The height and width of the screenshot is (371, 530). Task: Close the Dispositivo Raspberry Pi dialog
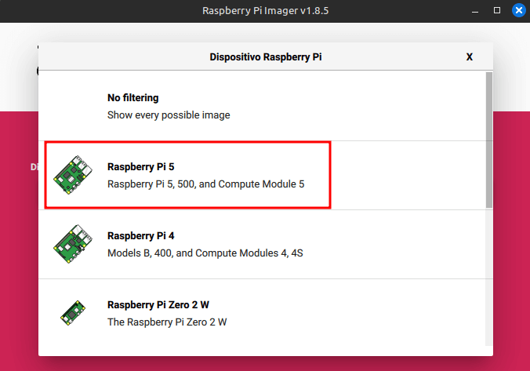point(469,56)
